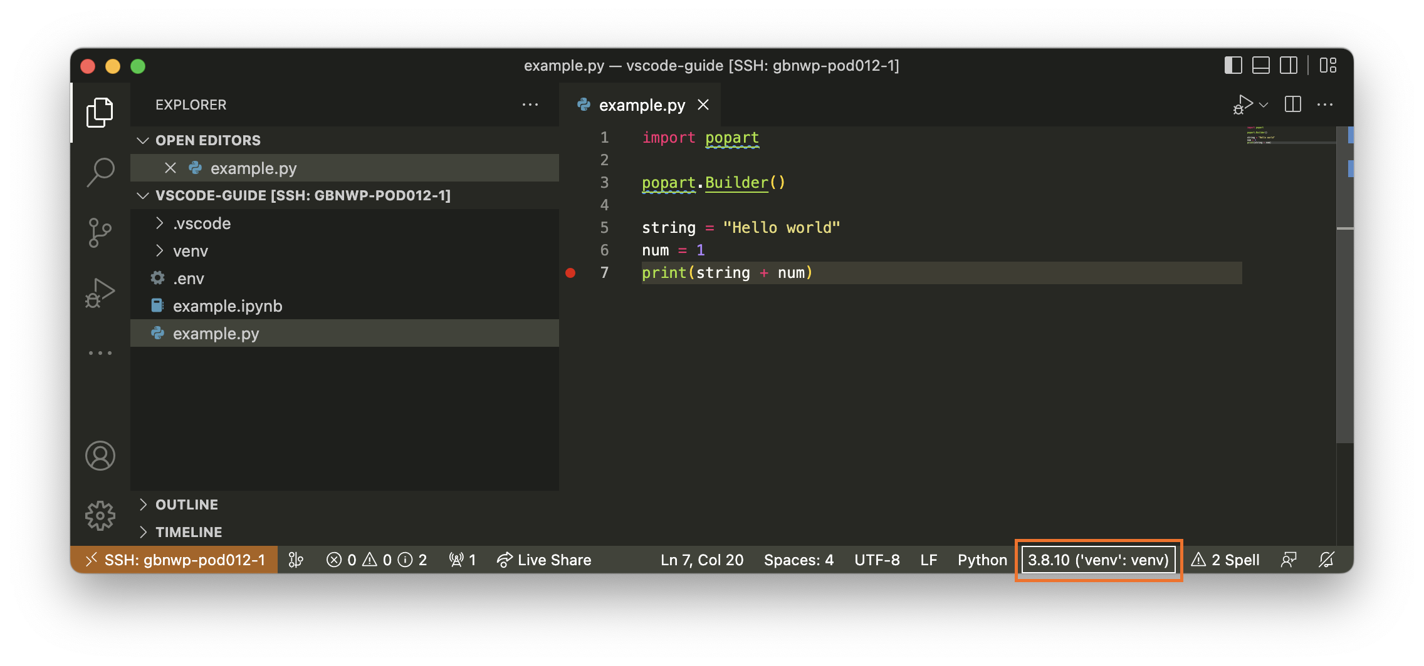Click the Python interpreter 3.8.10 venv selector
Viewport: 1424px width, 666px height.
point(1098,560)
